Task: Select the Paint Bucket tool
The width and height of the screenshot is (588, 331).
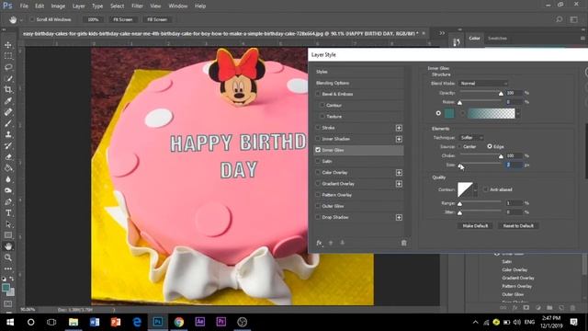Action: point(8,168)
